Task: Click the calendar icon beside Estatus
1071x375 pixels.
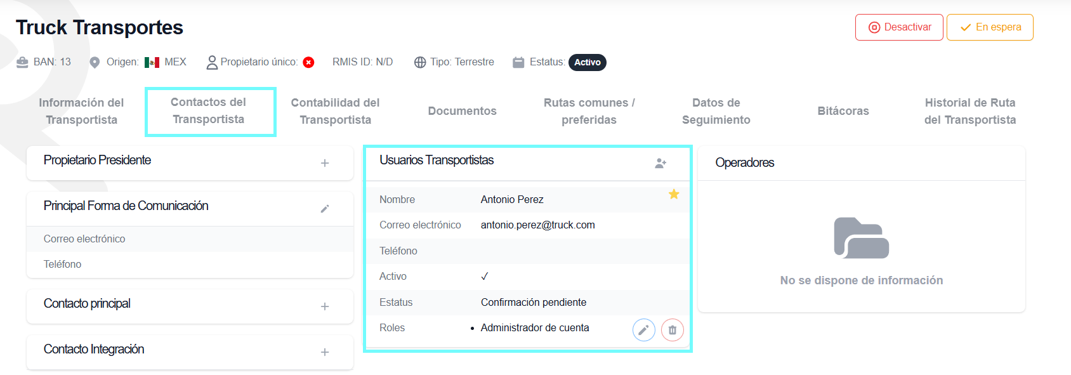Action: coord(518,62)
